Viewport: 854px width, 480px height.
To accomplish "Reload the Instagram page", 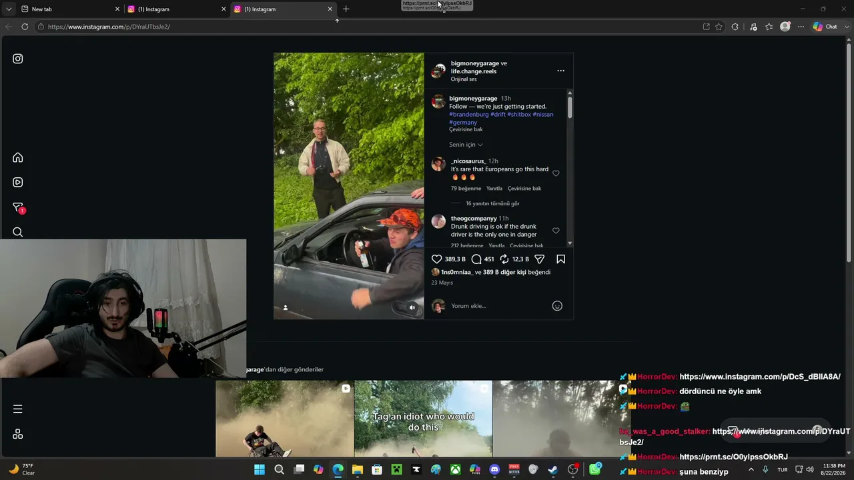I will click(25, 27).
